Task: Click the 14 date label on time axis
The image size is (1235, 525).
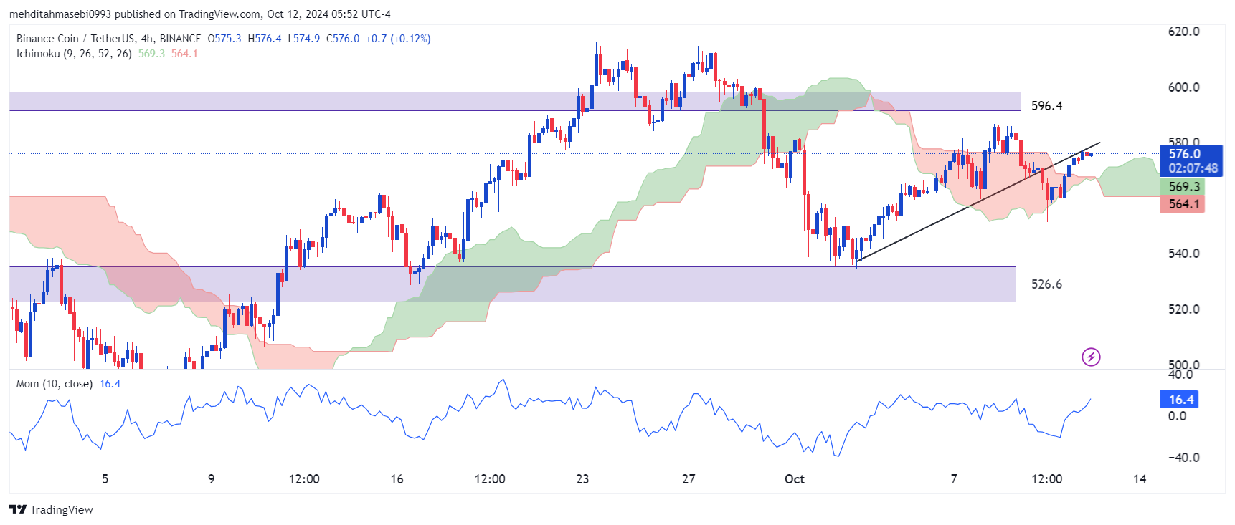Action: (1140, 479)
